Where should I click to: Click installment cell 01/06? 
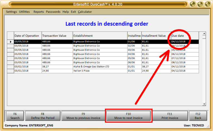[134, 42]
